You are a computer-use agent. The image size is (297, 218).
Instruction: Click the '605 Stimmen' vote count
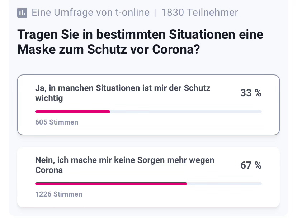[57, 122]
